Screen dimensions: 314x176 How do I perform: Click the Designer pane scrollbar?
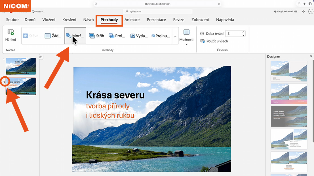(313, 101)
